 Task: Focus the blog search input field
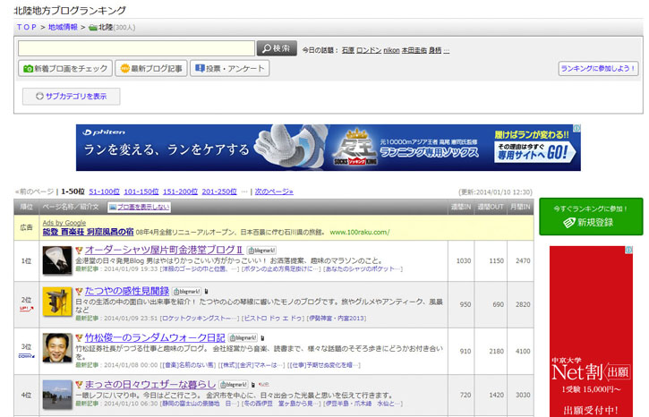136,48
